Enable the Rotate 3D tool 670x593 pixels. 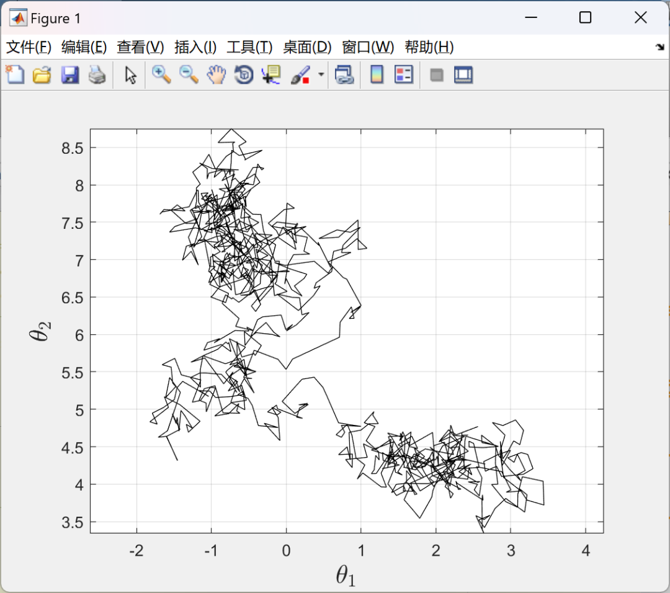(x=244, y=75)
